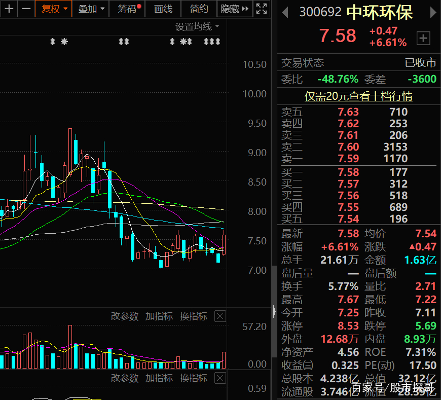
Task: Click 改参数 to modify indicator parameters
Action: click(125, 316)
